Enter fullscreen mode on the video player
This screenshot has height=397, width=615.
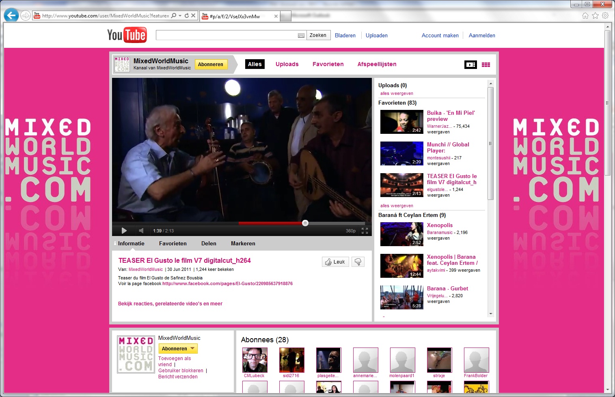pyautogui.click(x=365, y=231)
